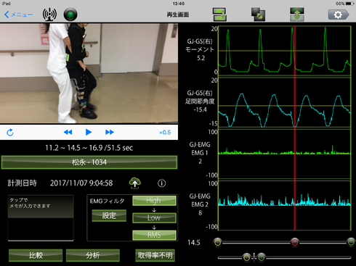Viewport: 356px width, 266px height.
Task: Change the ×0.5 playback speed
Action: (x=165, y=133)
